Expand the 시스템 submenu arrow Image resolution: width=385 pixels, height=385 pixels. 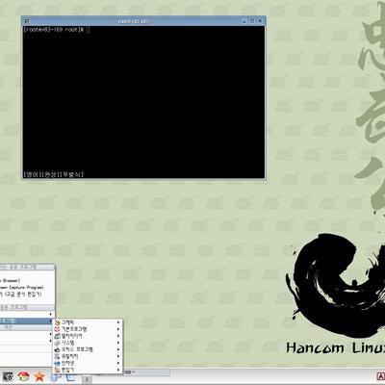(118, 343)
